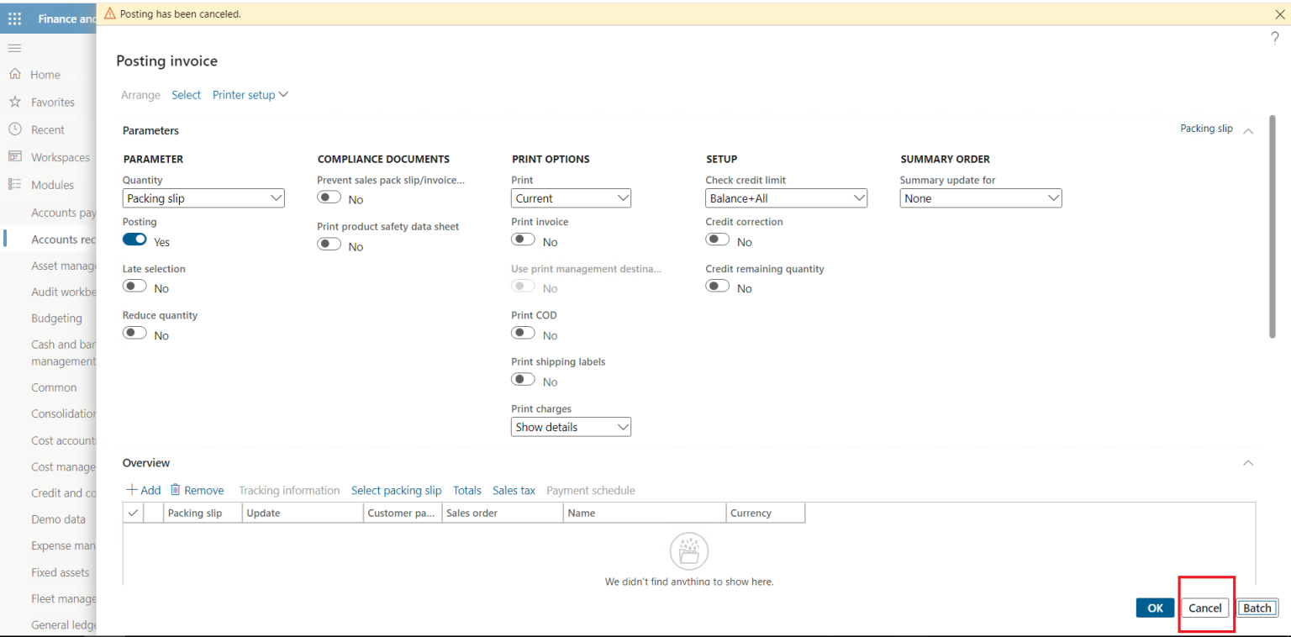Select Totals in the Overview action bar
Image resolution: width=1291 pixels, height=637 pixels.
467,490
